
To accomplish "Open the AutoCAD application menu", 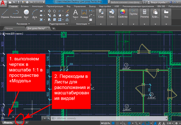I will tap(3, 3).
